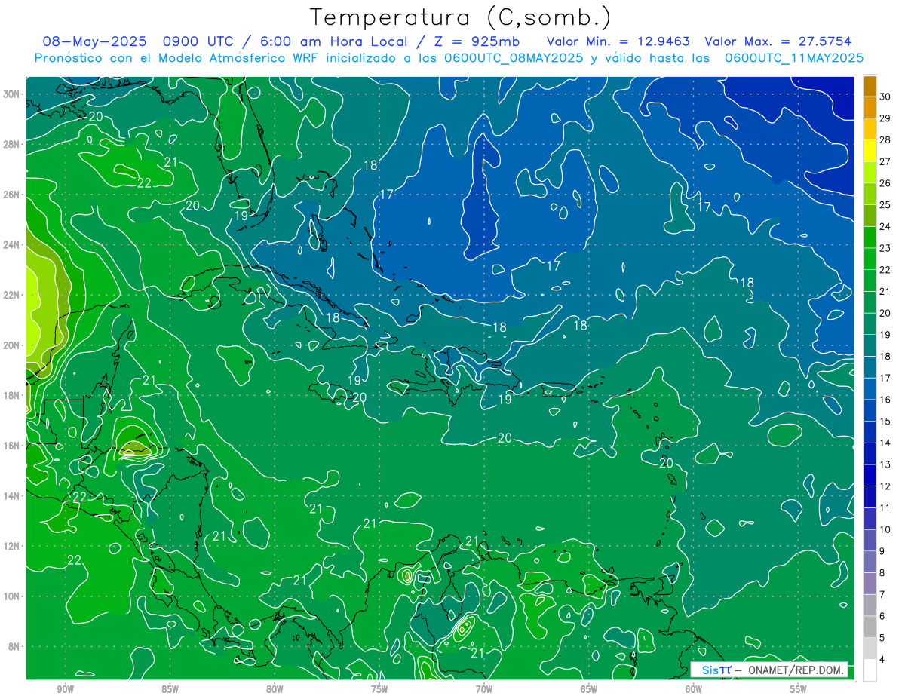Image resolution: width=905 pixels, height=699 pixels.
Task: Click the '5' label on the color legend
Action: [883, 638]
